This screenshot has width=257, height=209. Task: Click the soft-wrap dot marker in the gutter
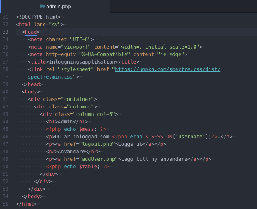tap(7, 76)
